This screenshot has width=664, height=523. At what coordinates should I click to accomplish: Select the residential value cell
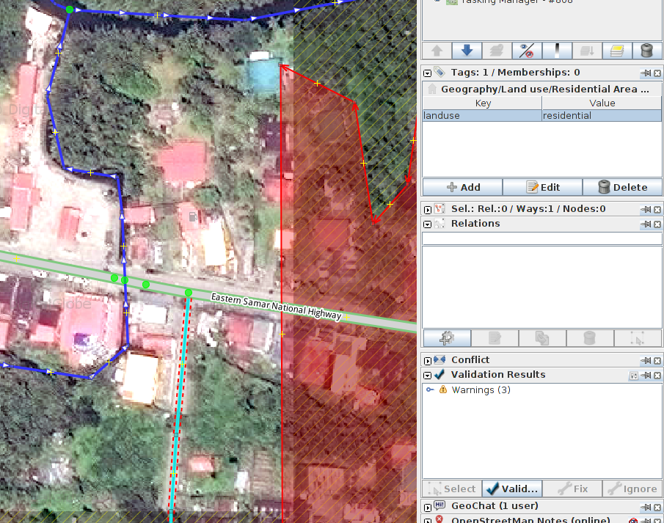click(602, 115)
